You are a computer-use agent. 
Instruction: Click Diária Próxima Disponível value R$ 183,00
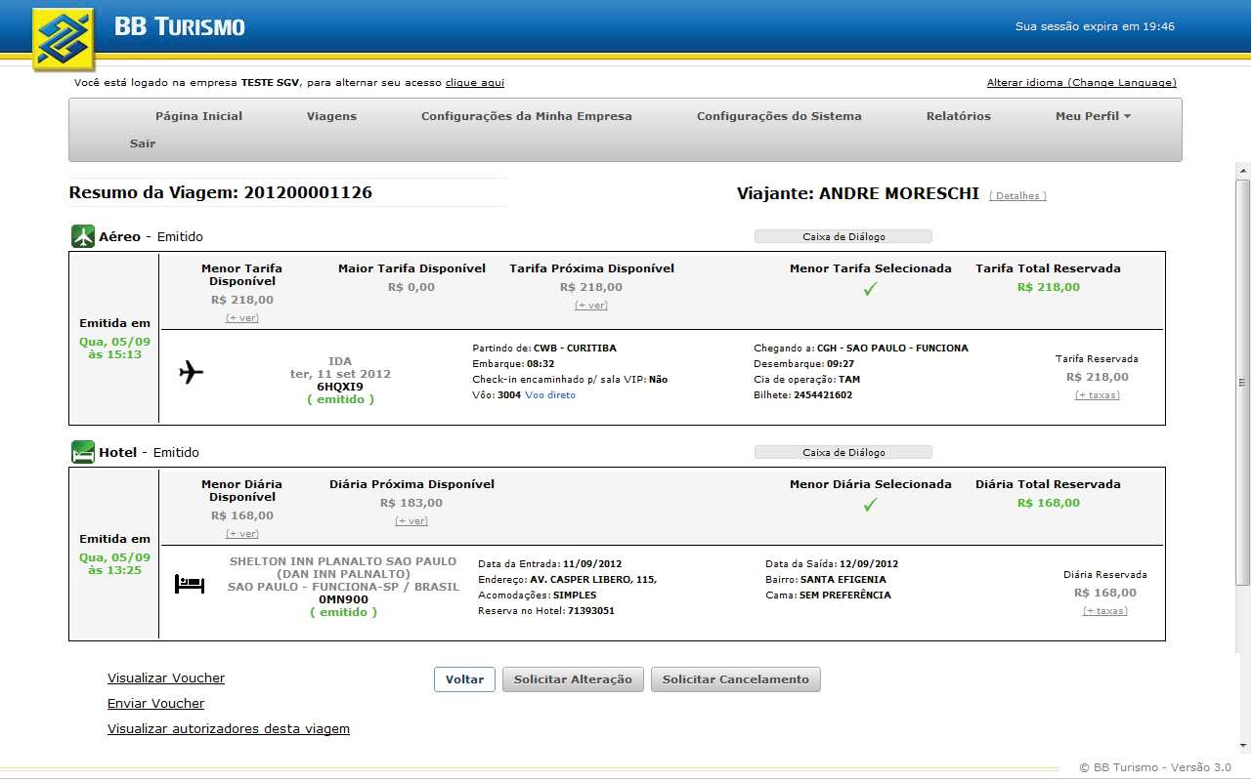[411, 503]
